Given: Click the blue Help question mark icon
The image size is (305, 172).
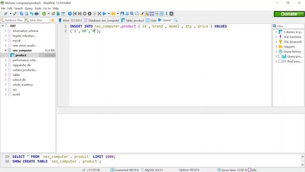Looking at the screenshot, I should coord(70,14).
